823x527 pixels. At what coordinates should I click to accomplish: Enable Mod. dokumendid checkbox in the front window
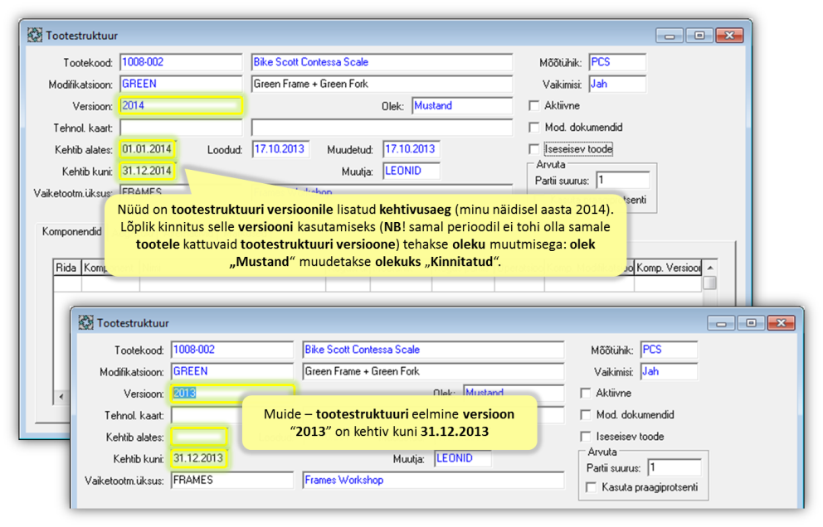(x=585, y=415)
